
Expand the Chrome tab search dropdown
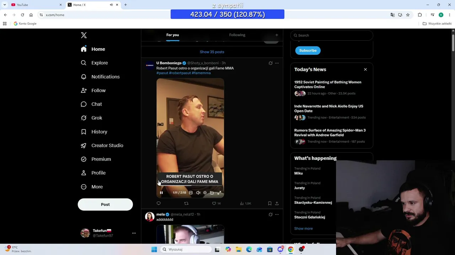point(5,5)
